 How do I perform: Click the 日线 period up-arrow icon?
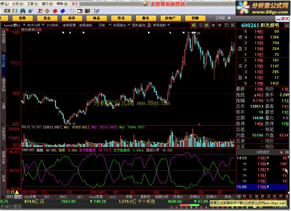tap(17, 192)
